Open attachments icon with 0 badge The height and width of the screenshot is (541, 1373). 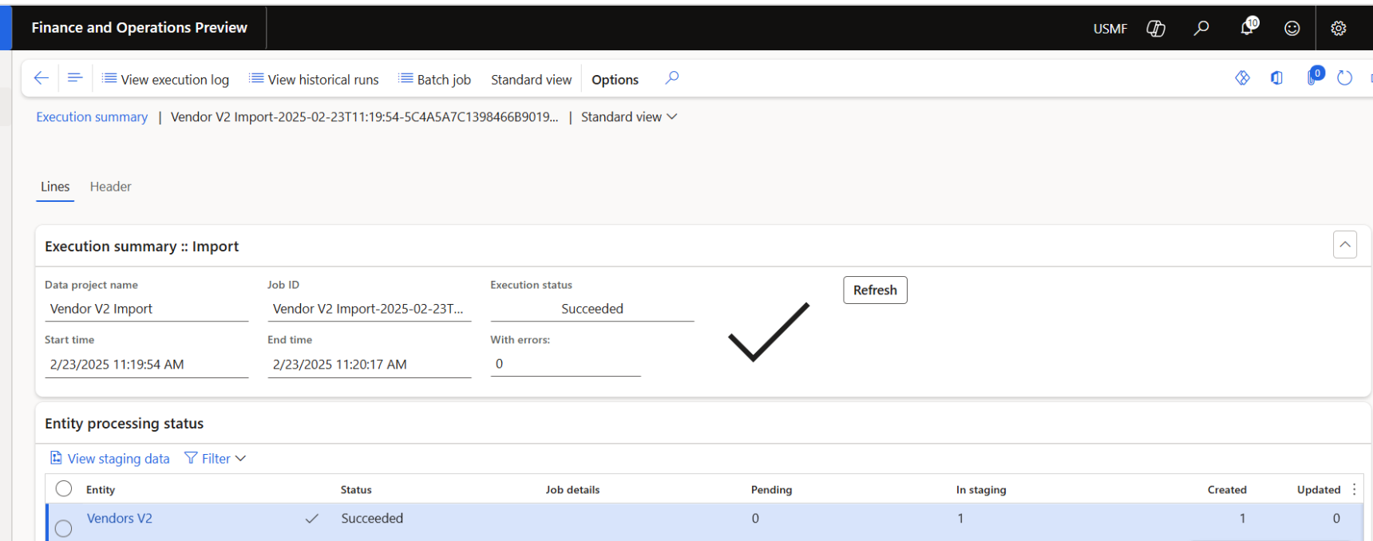pyautogui.click(x=1314, y=77)
